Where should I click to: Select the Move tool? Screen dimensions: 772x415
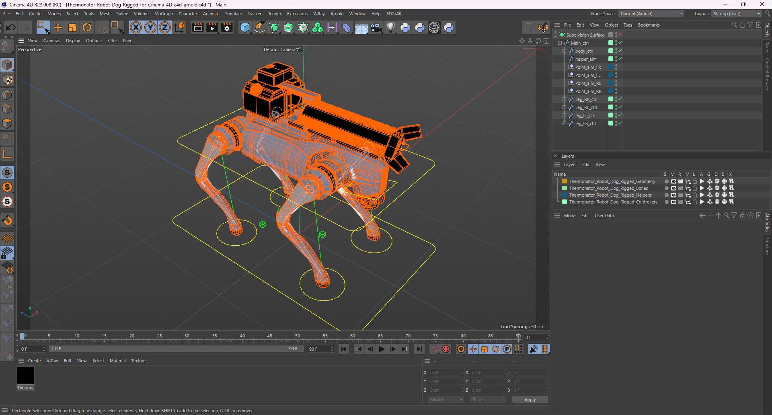coord(58,27)
